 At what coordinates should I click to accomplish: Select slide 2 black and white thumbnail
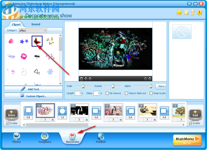tap(79, 110)
